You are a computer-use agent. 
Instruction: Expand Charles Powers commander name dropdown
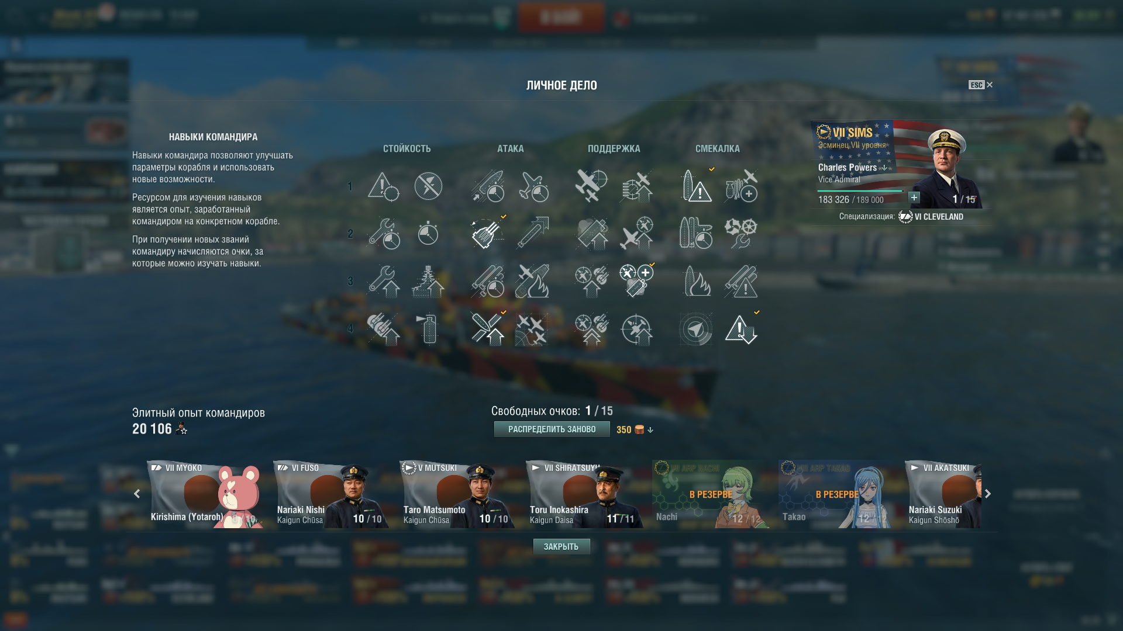pos(884,168)
